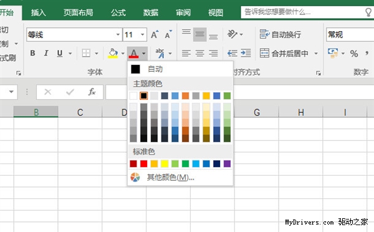Viewport: 374px width, 232px height.
Task: Open the font name dropdown 等线
Action: [x=118, y=34]
